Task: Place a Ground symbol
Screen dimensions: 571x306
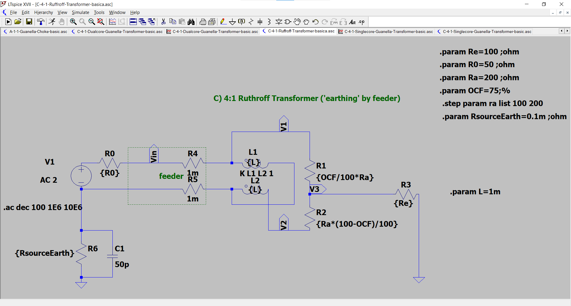Action: click(x=232, y=22)
